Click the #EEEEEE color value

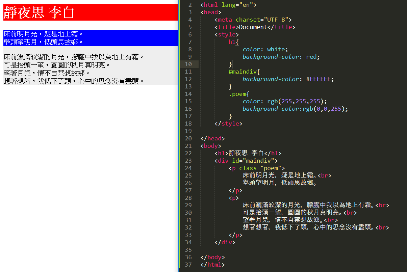pos(318,79)
